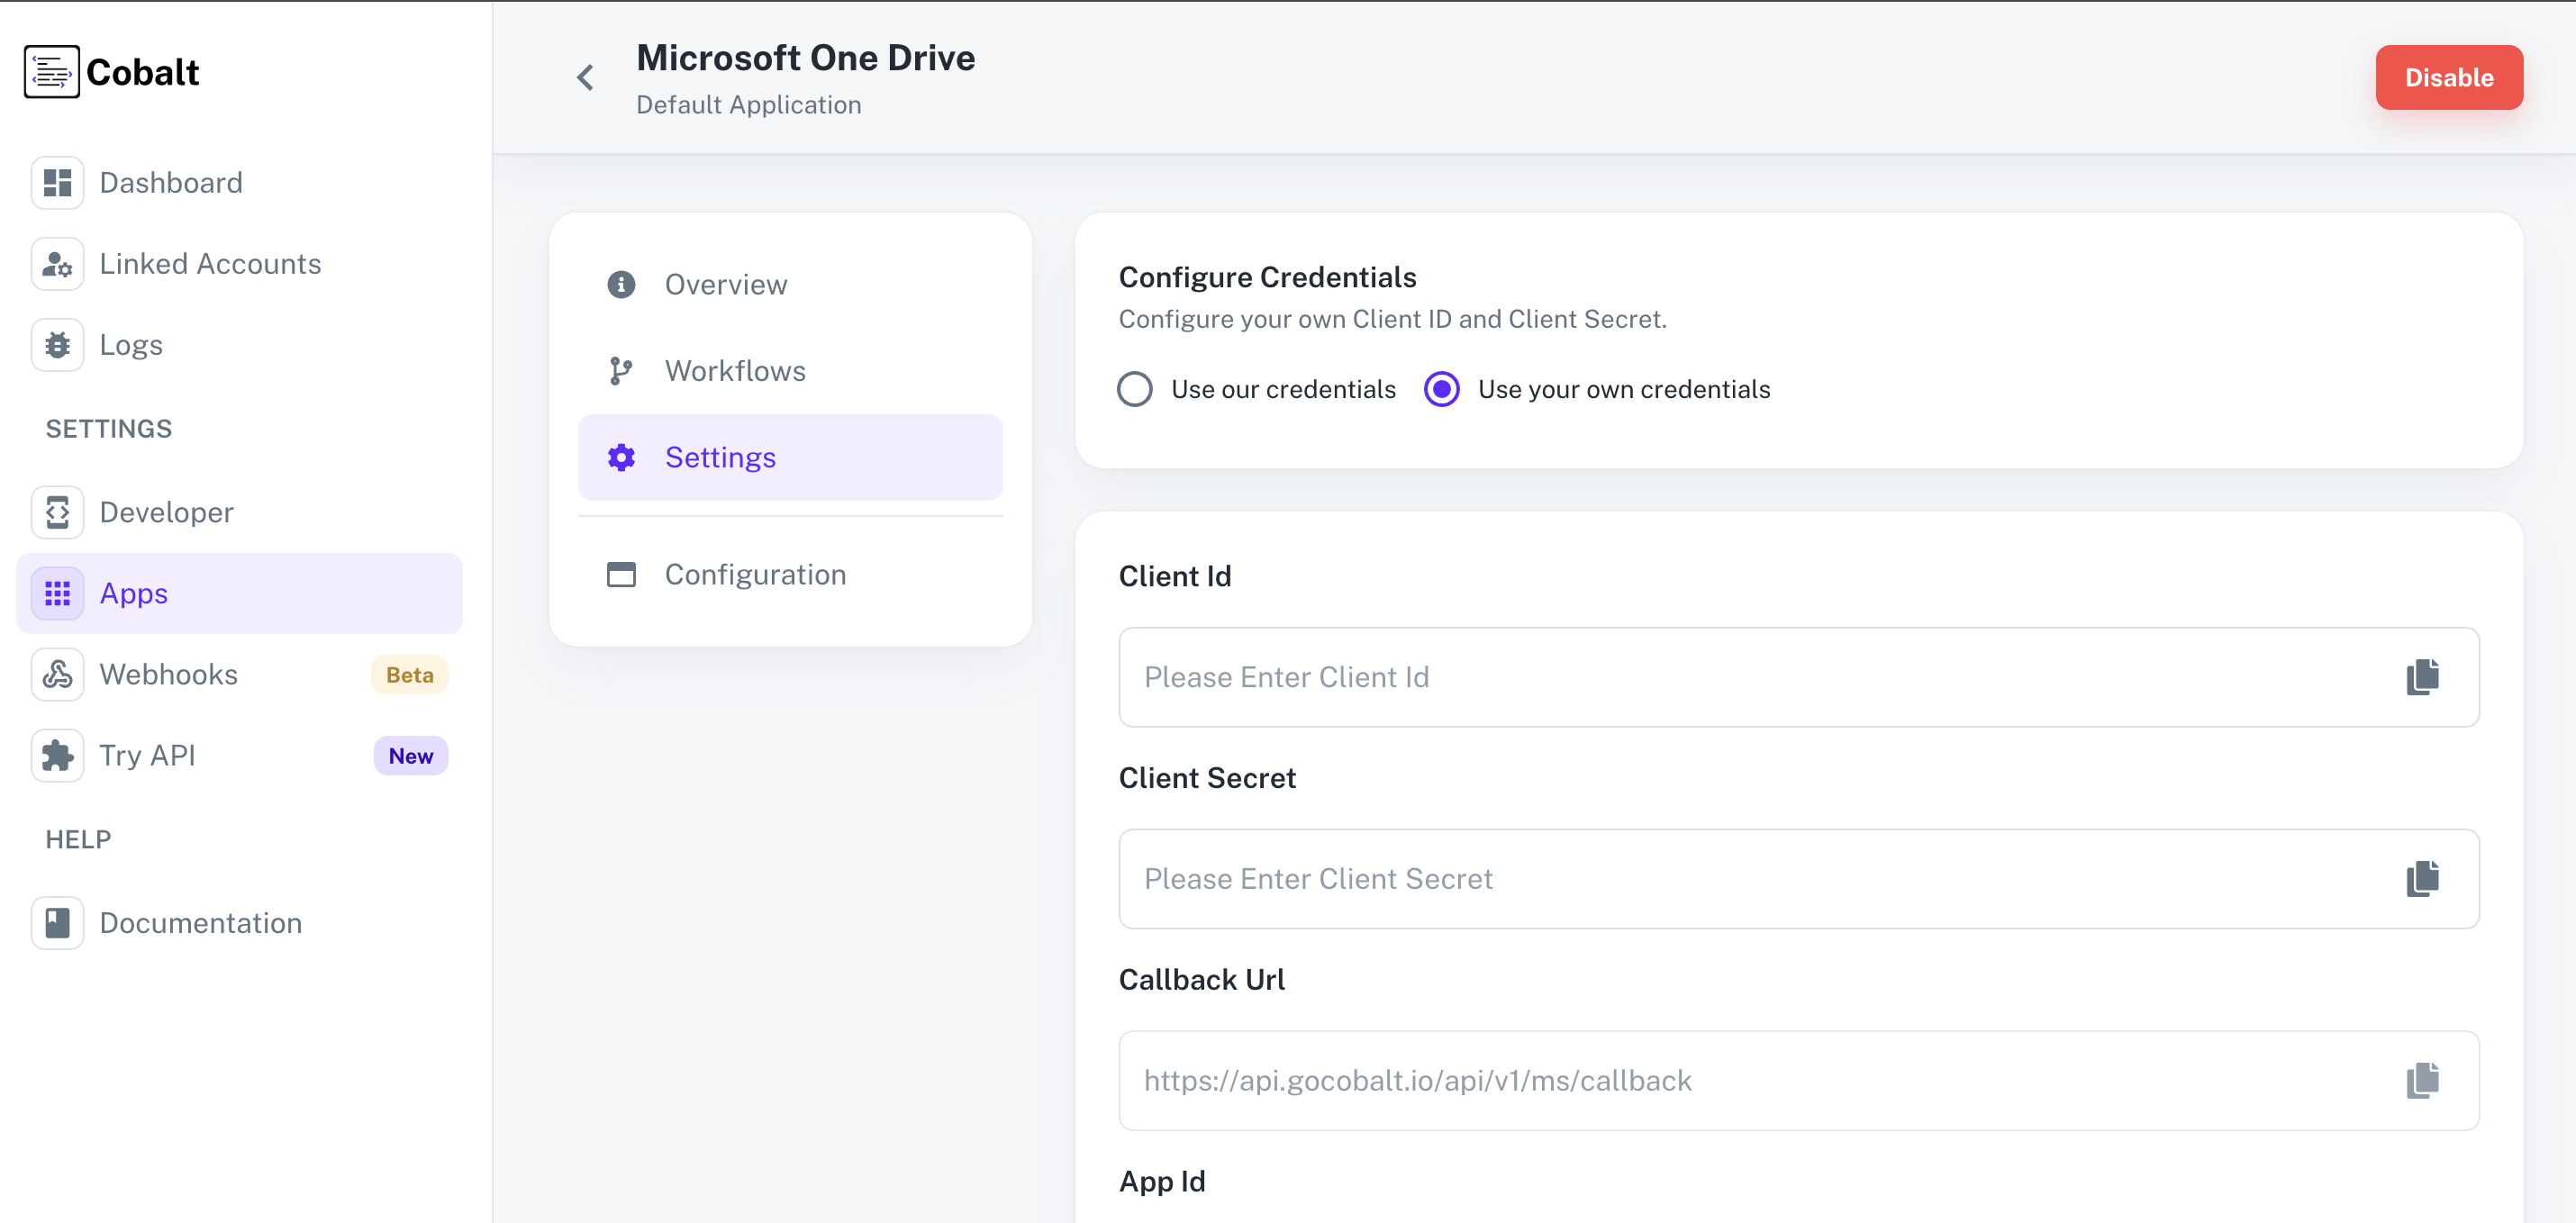Click the Beta badge beside Webhooks
The width and height of the screenshot is (2576, 1223).
pos(409,674)
